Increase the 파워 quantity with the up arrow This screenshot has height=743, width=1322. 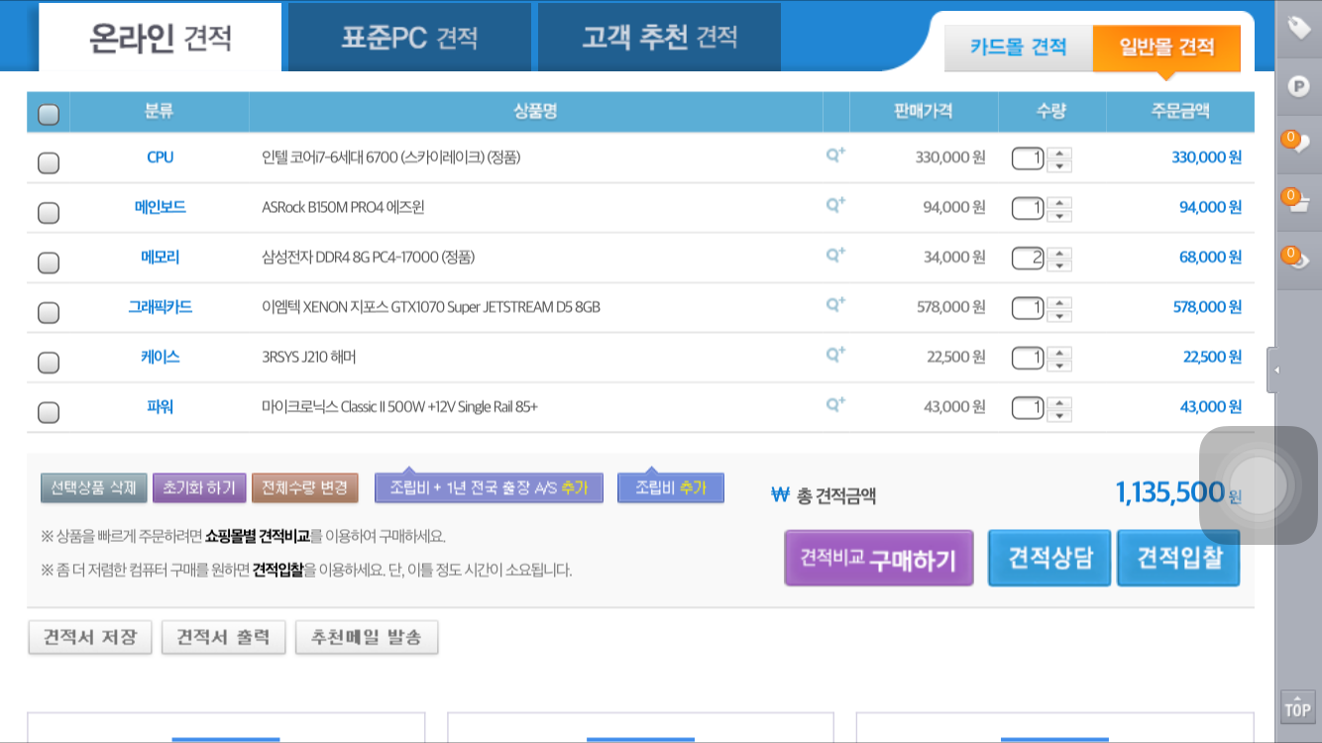(x=1060, y=402)
